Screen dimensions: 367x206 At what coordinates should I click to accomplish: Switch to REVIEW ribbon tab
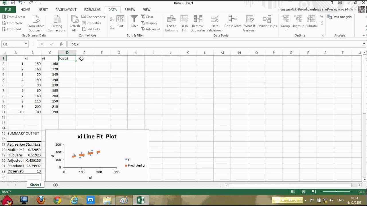coord(130,9)
